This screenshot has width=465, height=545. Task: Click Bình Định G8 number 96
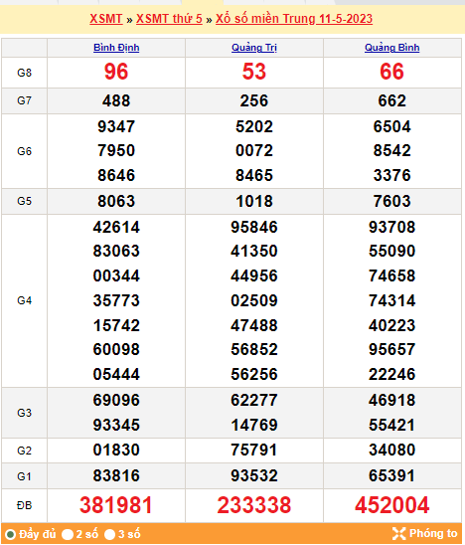[x=116, y=72]
